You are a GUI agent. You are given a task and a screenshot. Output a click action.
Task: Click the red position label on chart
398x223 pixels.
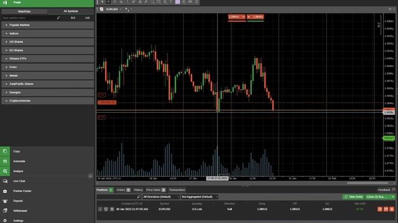(107, 102)
